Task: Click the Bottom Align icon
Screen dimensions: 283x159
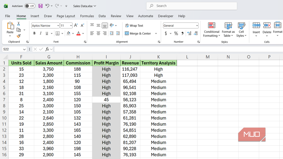Action: coord(105,25)
